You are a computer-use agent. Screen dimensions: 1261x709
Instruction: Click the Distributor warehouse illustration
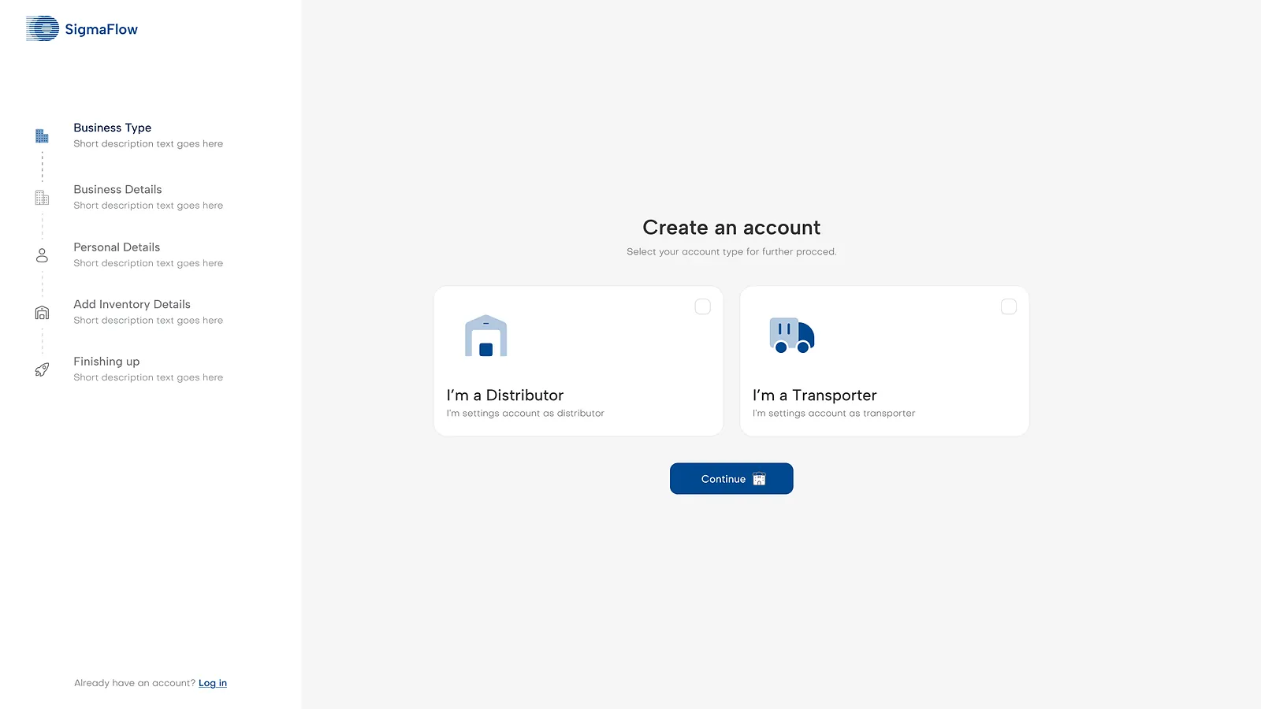(486, 336)
